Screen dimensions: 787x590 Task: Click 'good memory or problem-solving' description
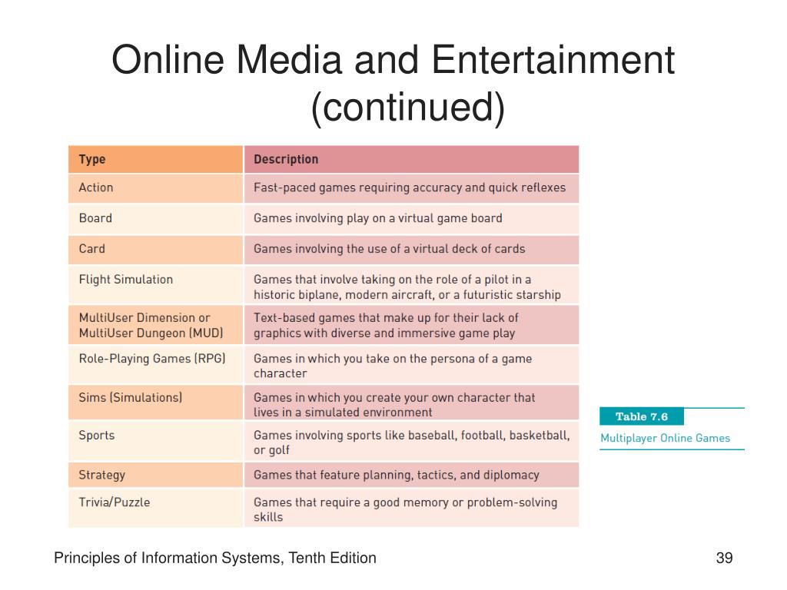[x=412, y=508]
